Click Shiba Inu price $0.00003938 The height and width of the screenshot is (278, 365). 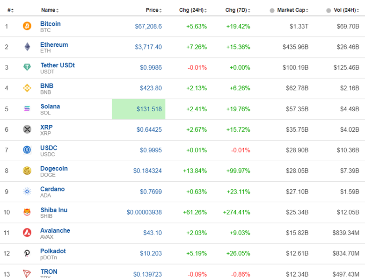click(x=144, y=212)
